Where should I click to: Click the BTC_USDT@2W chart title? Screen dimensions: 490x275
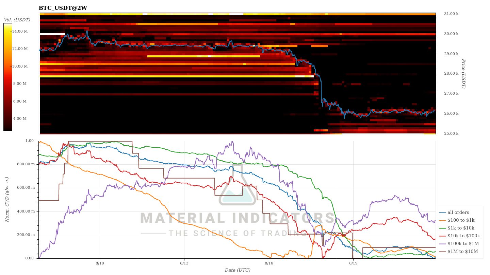(x=63, y=8)
